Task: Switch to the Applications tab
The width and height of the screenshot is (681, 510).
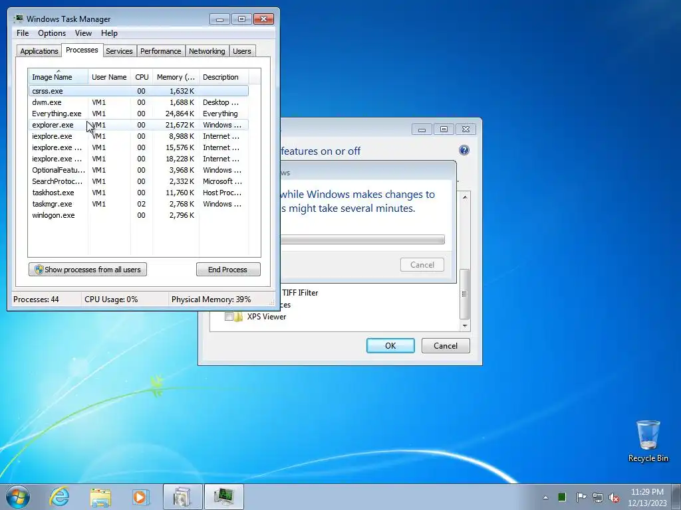Action: point(39,51)
